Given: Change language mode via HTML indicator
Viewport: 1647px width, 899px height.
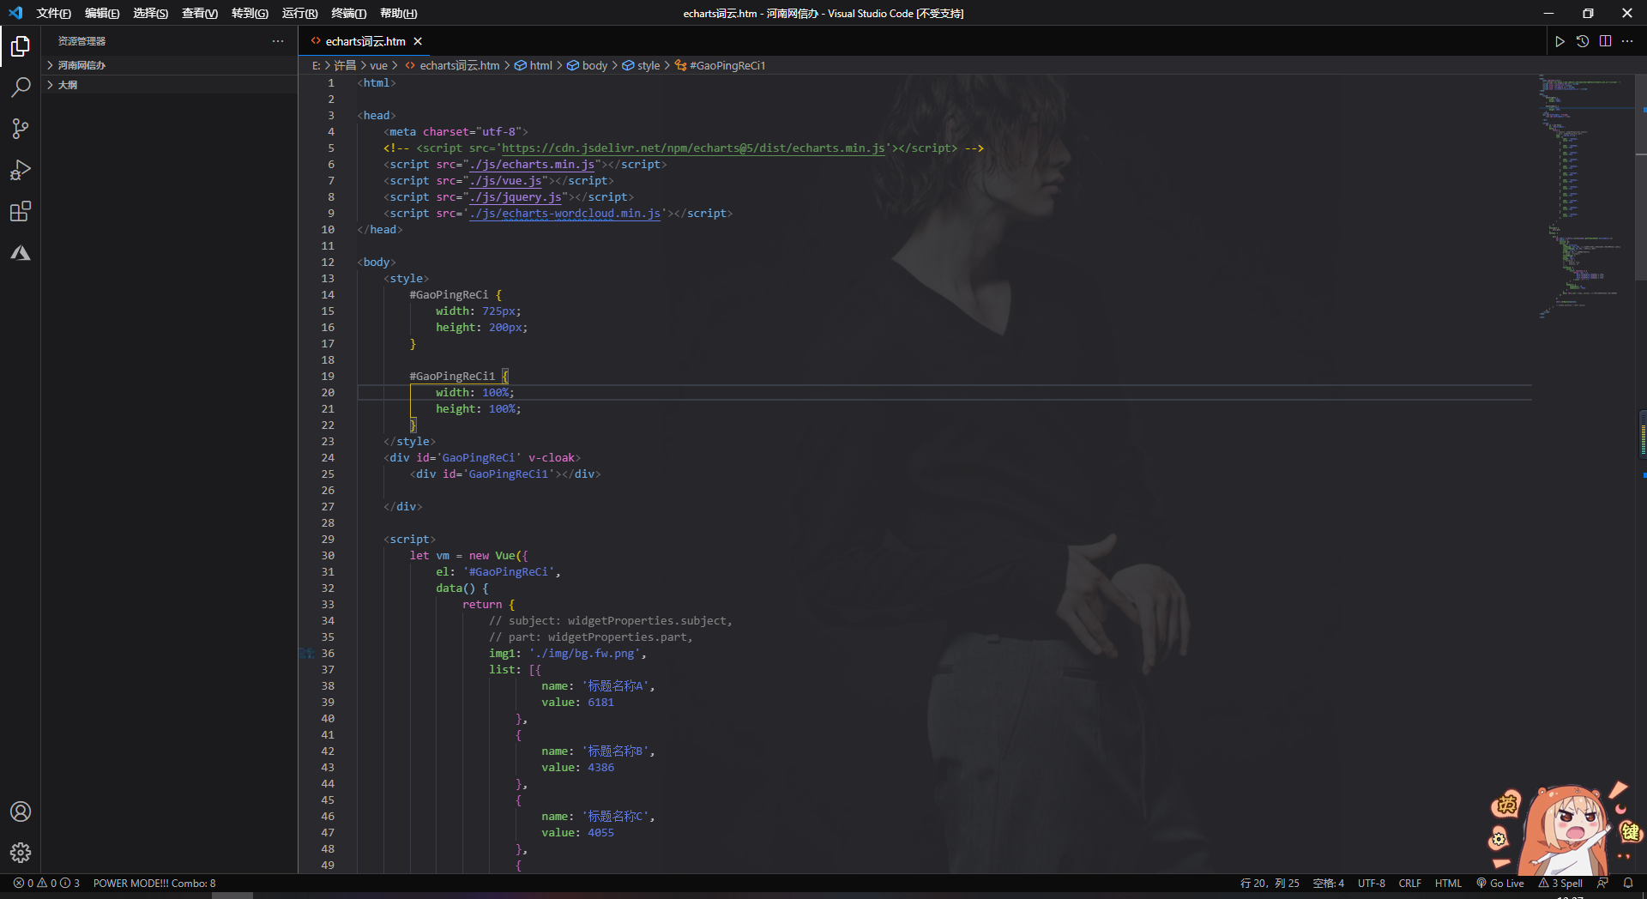Looking at the screenshot, I should [1448, 884].
